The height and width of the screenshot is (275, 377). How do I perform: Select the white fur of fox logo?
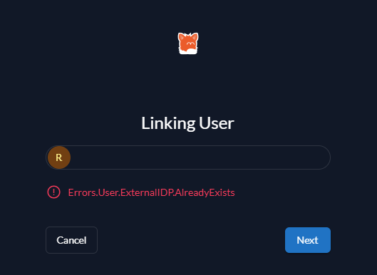tap(190, 51)
